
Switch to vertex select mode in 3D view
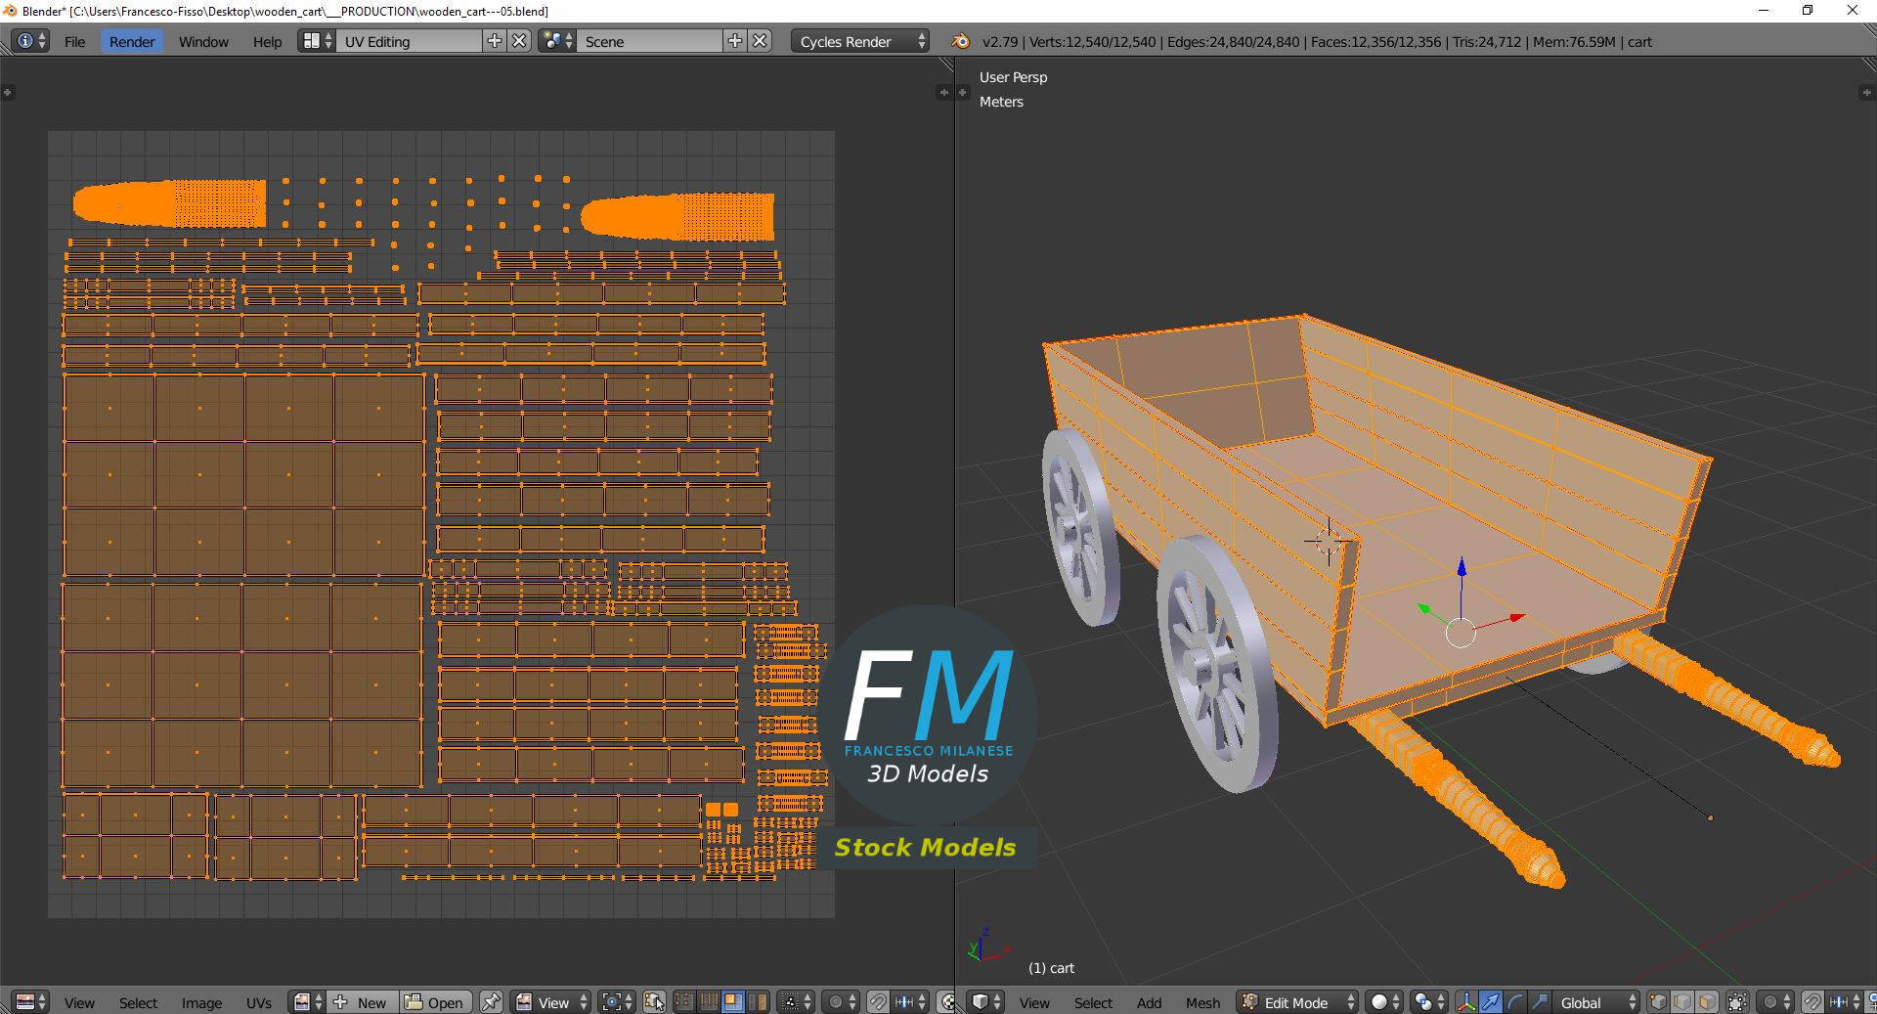pyautogui.click(x=1658, y=1002)
